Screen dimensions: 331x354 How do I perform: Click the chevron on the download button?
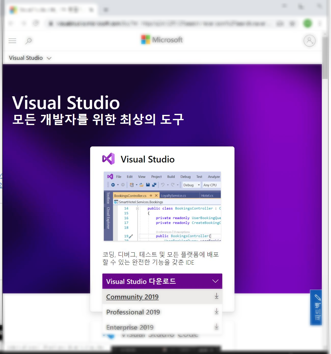tap(215, 281)
